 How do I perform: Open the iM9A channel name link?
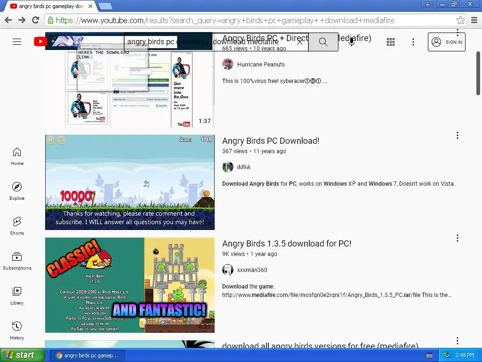coord(243,167)
